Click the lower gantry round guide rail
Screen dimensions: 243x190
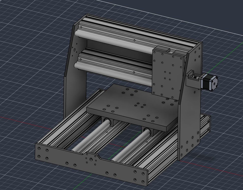click(113, 73)
